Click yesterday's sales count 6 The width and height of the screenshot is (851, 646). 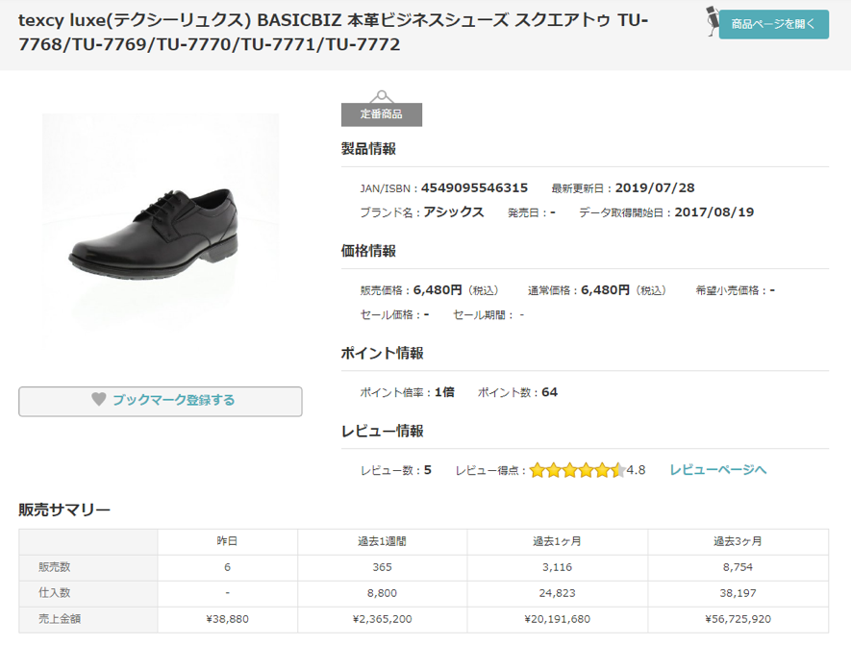pos(227,567)
